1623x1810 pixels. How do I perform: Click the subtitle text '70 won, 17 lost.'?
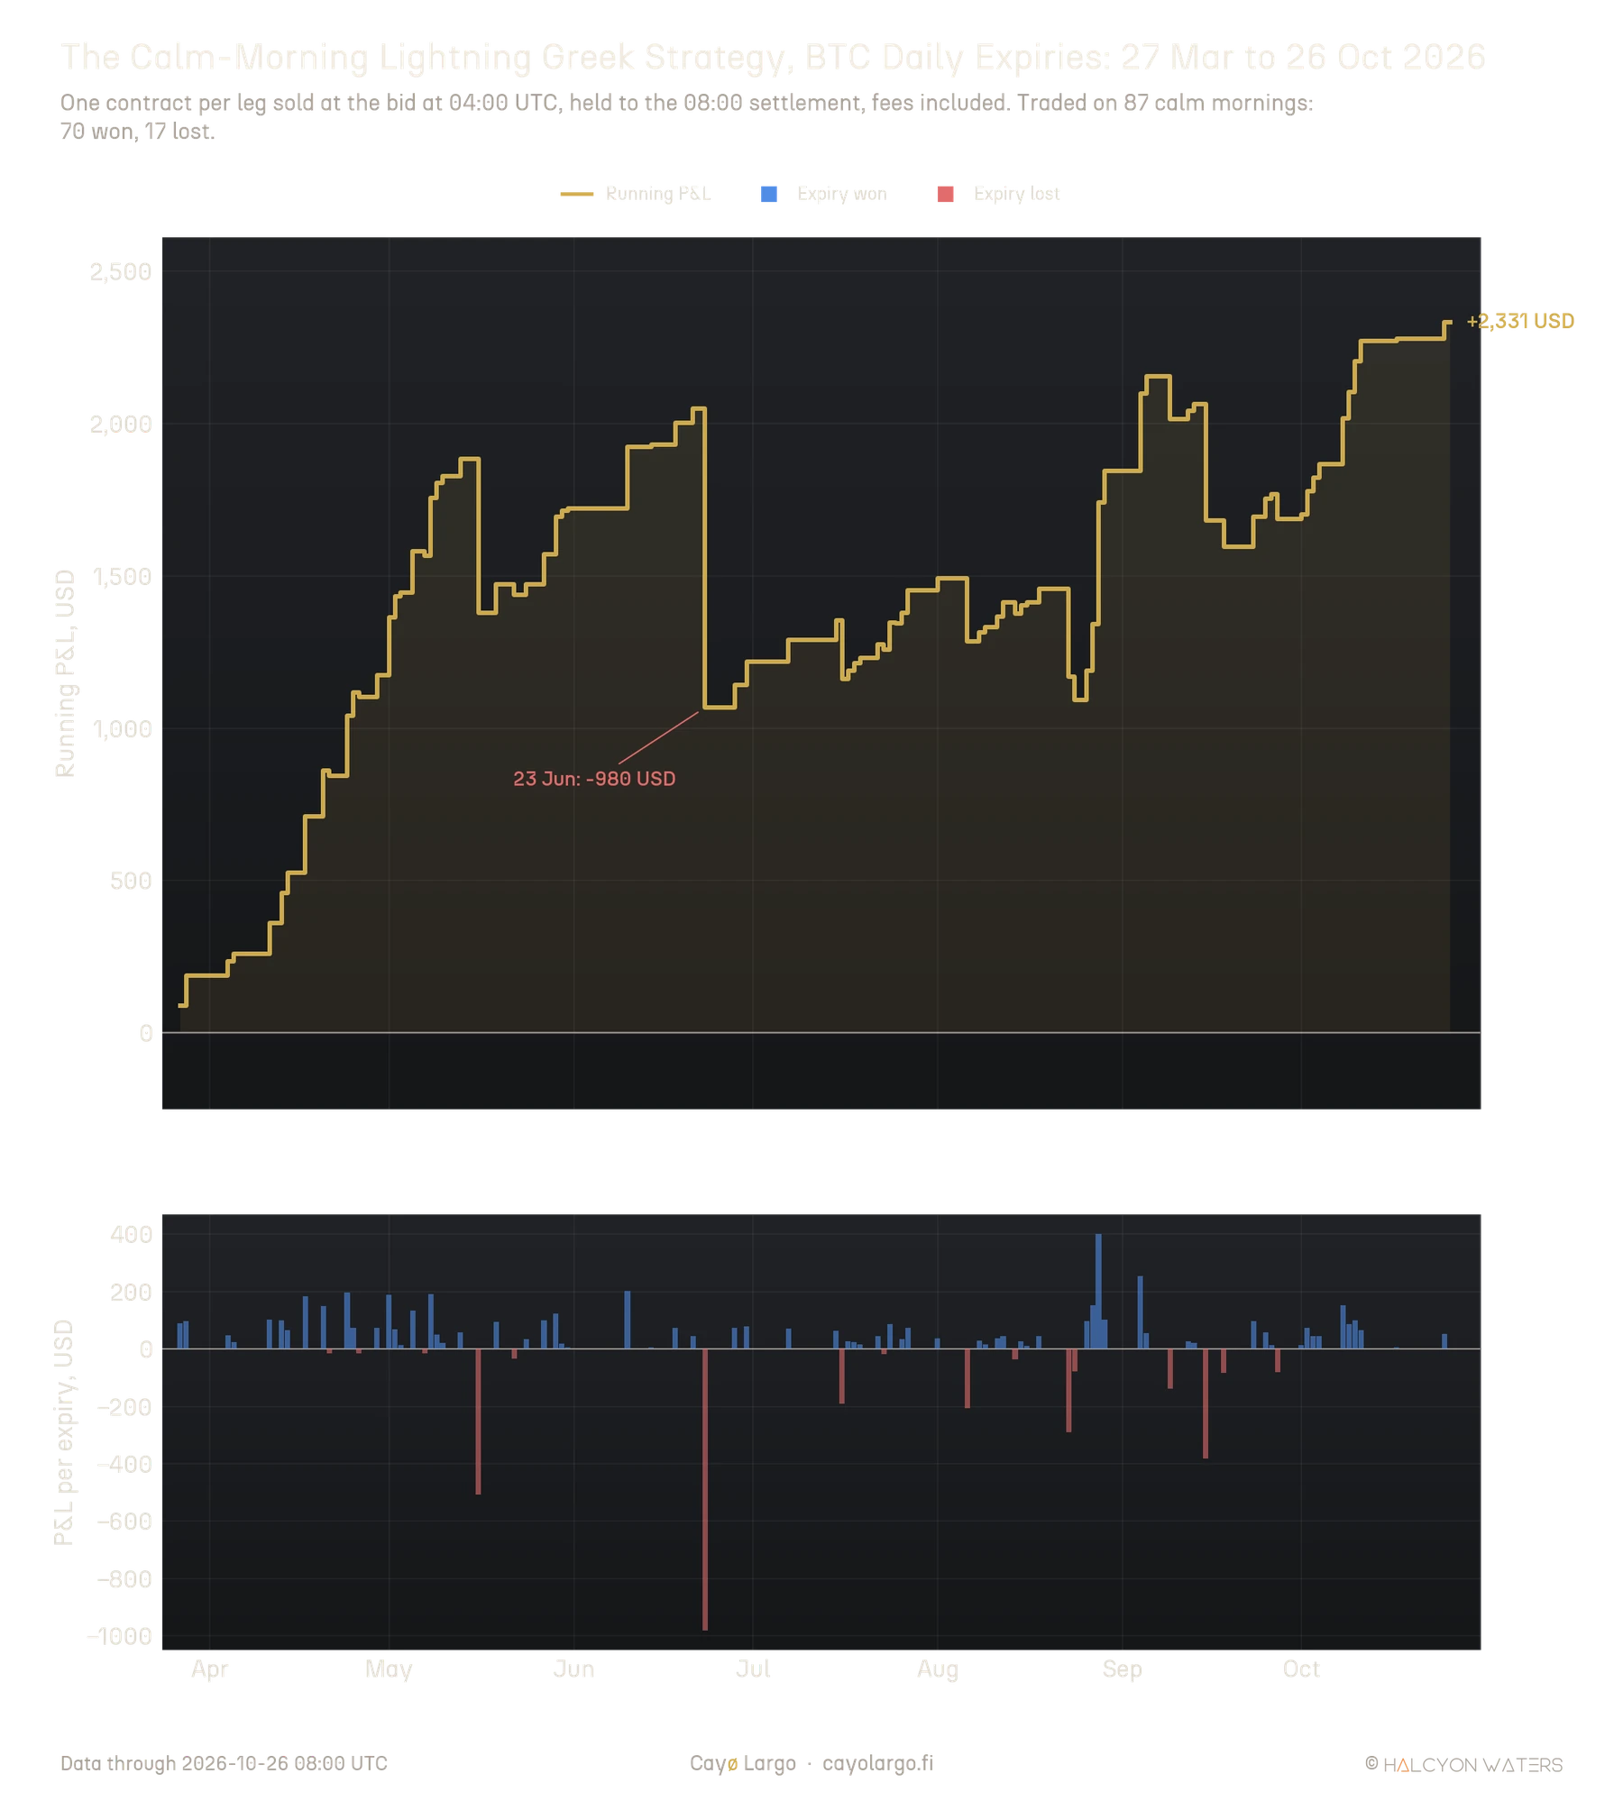tap(138, 132)
